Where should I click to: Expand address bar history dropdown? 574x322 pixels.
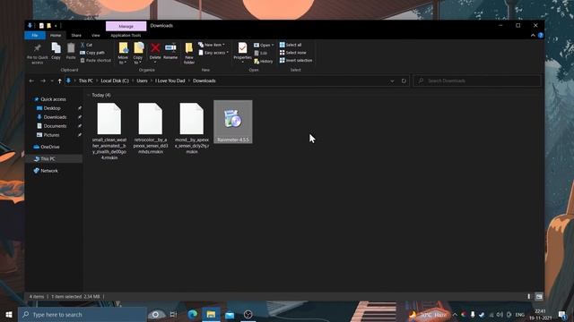tap(392, 80)
